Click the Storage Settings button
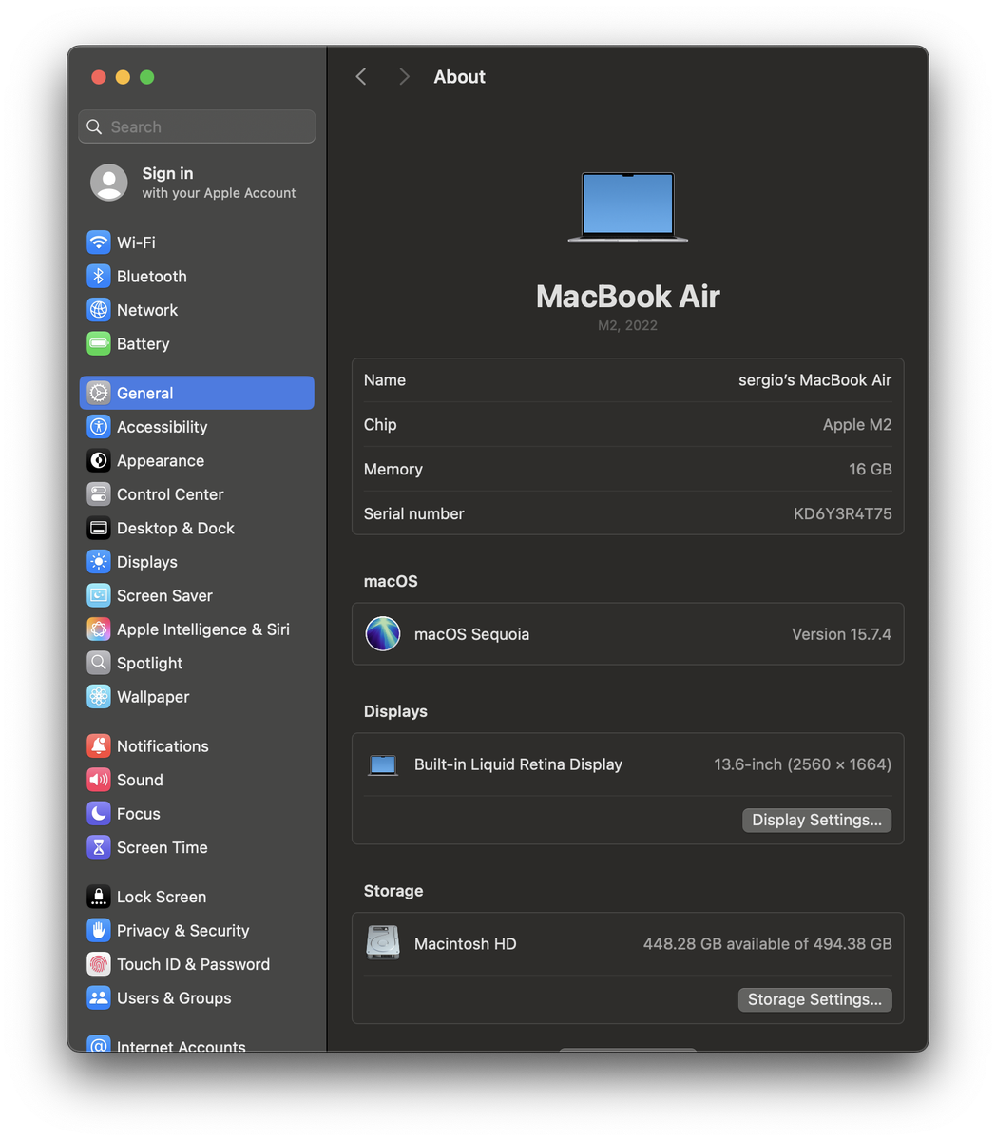This screenshot has height=1141, width=996. pyautogui.click(x=814, y=999)
